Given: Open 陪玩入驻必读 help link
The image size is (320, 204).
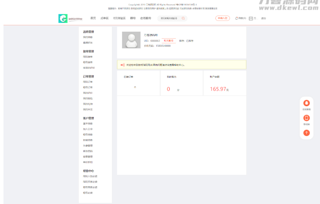Looking at the screenshot, I should point(90,176).
